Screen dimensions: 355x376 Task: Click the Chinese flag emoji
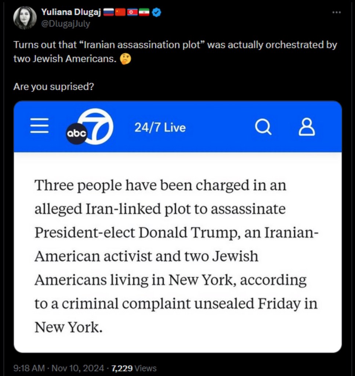[x=120, y=13]
